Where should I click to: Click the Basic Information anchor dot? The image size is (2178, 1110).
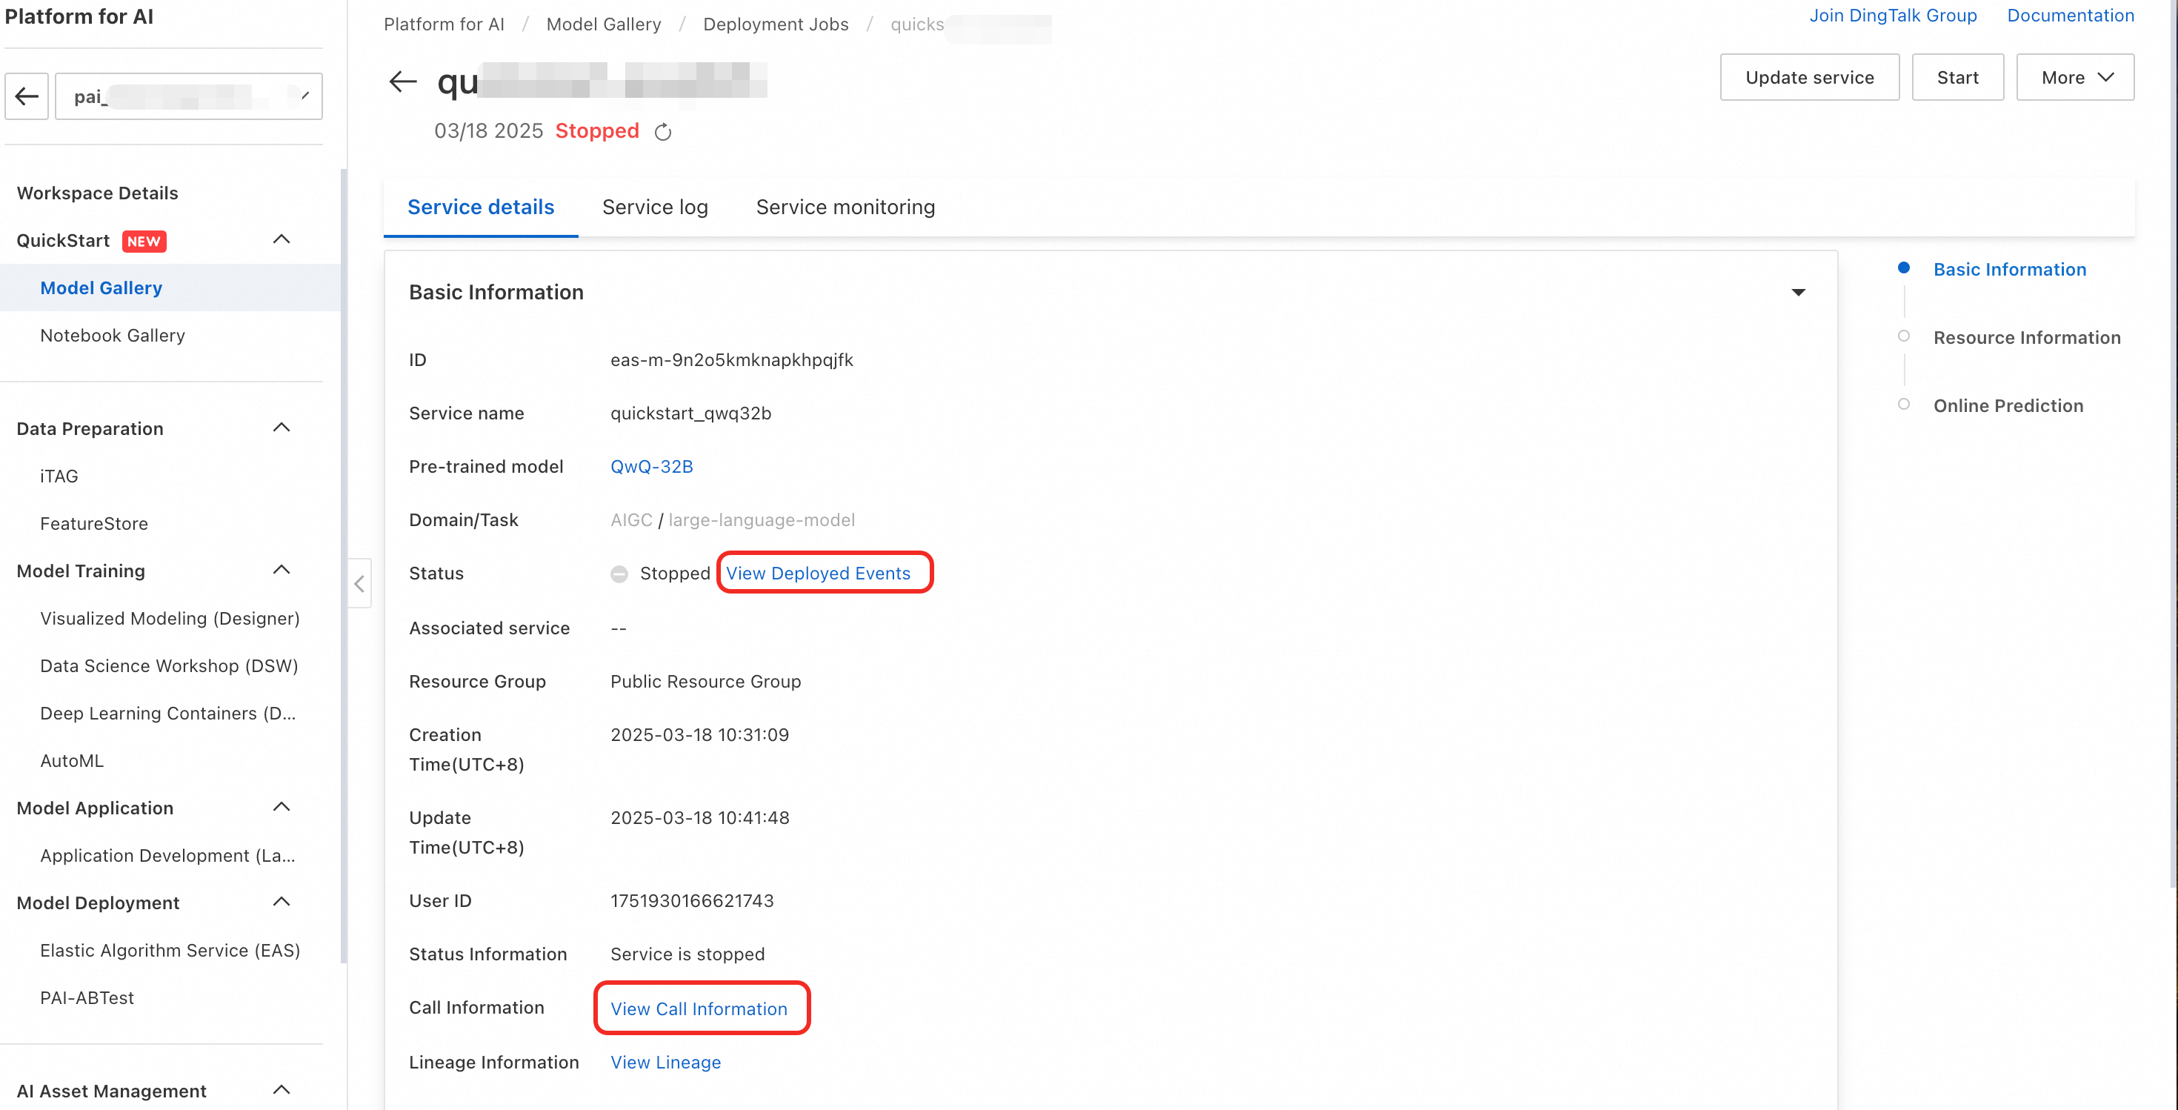point(1903,268)
